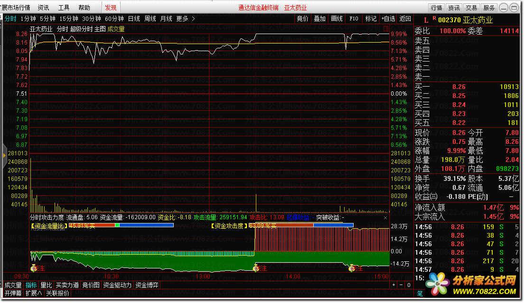Select the 竞价图 bottom tab
This screenshot has height=303, width=525.
91,285
